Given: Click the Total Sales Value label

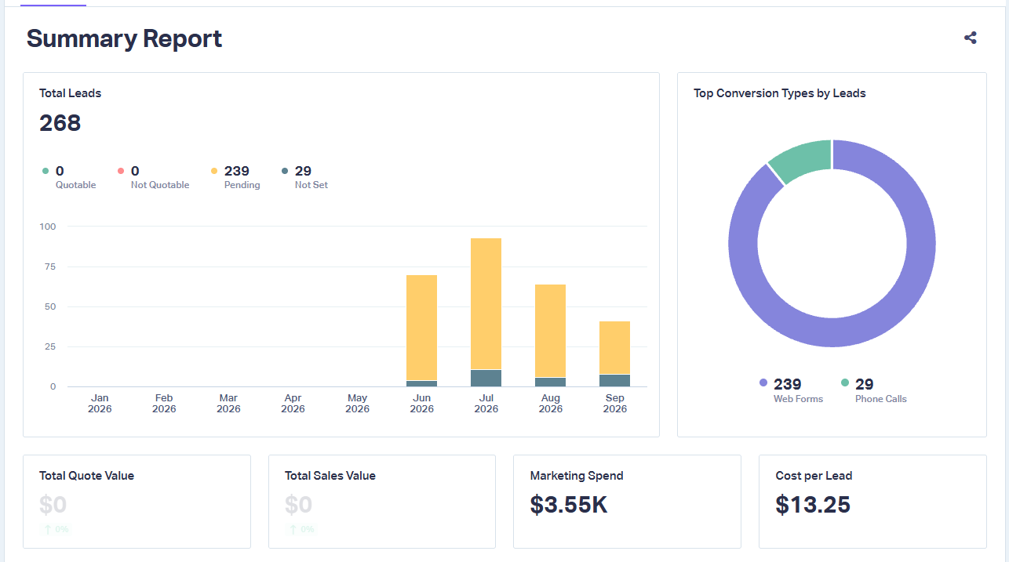Looking at the screenshot, I should pos(330,476).
